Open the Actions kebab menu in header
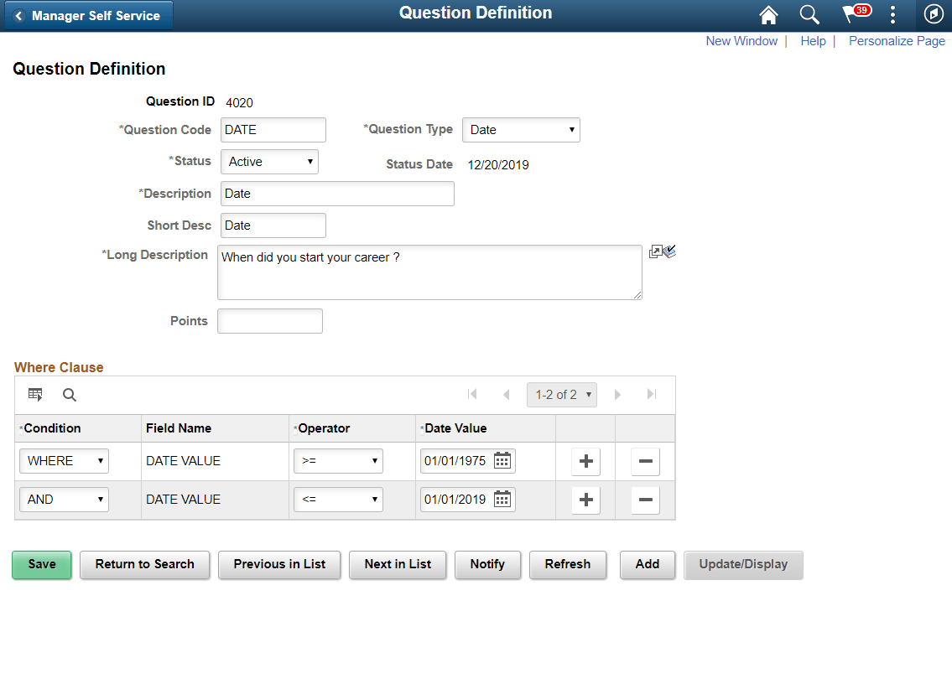 tap(892, 14)
